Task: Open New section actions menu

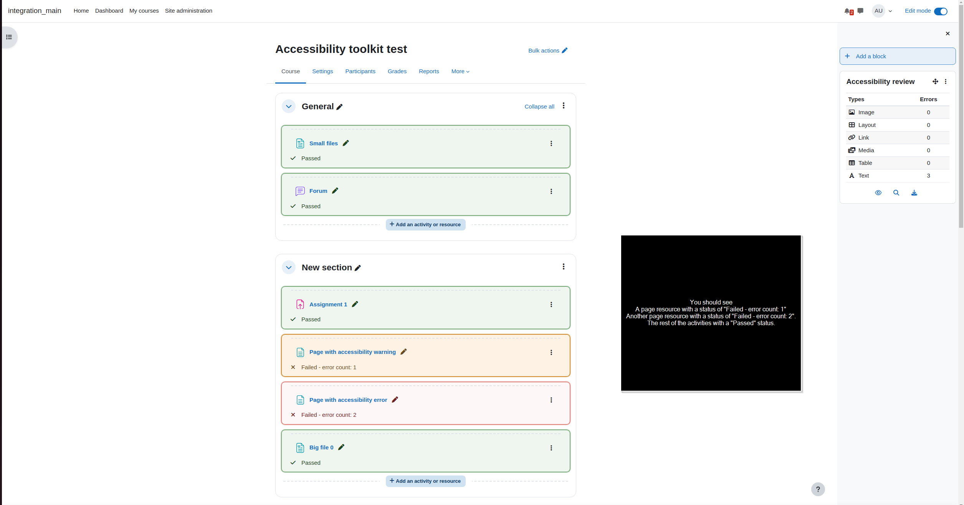Action: click(564, 266)
